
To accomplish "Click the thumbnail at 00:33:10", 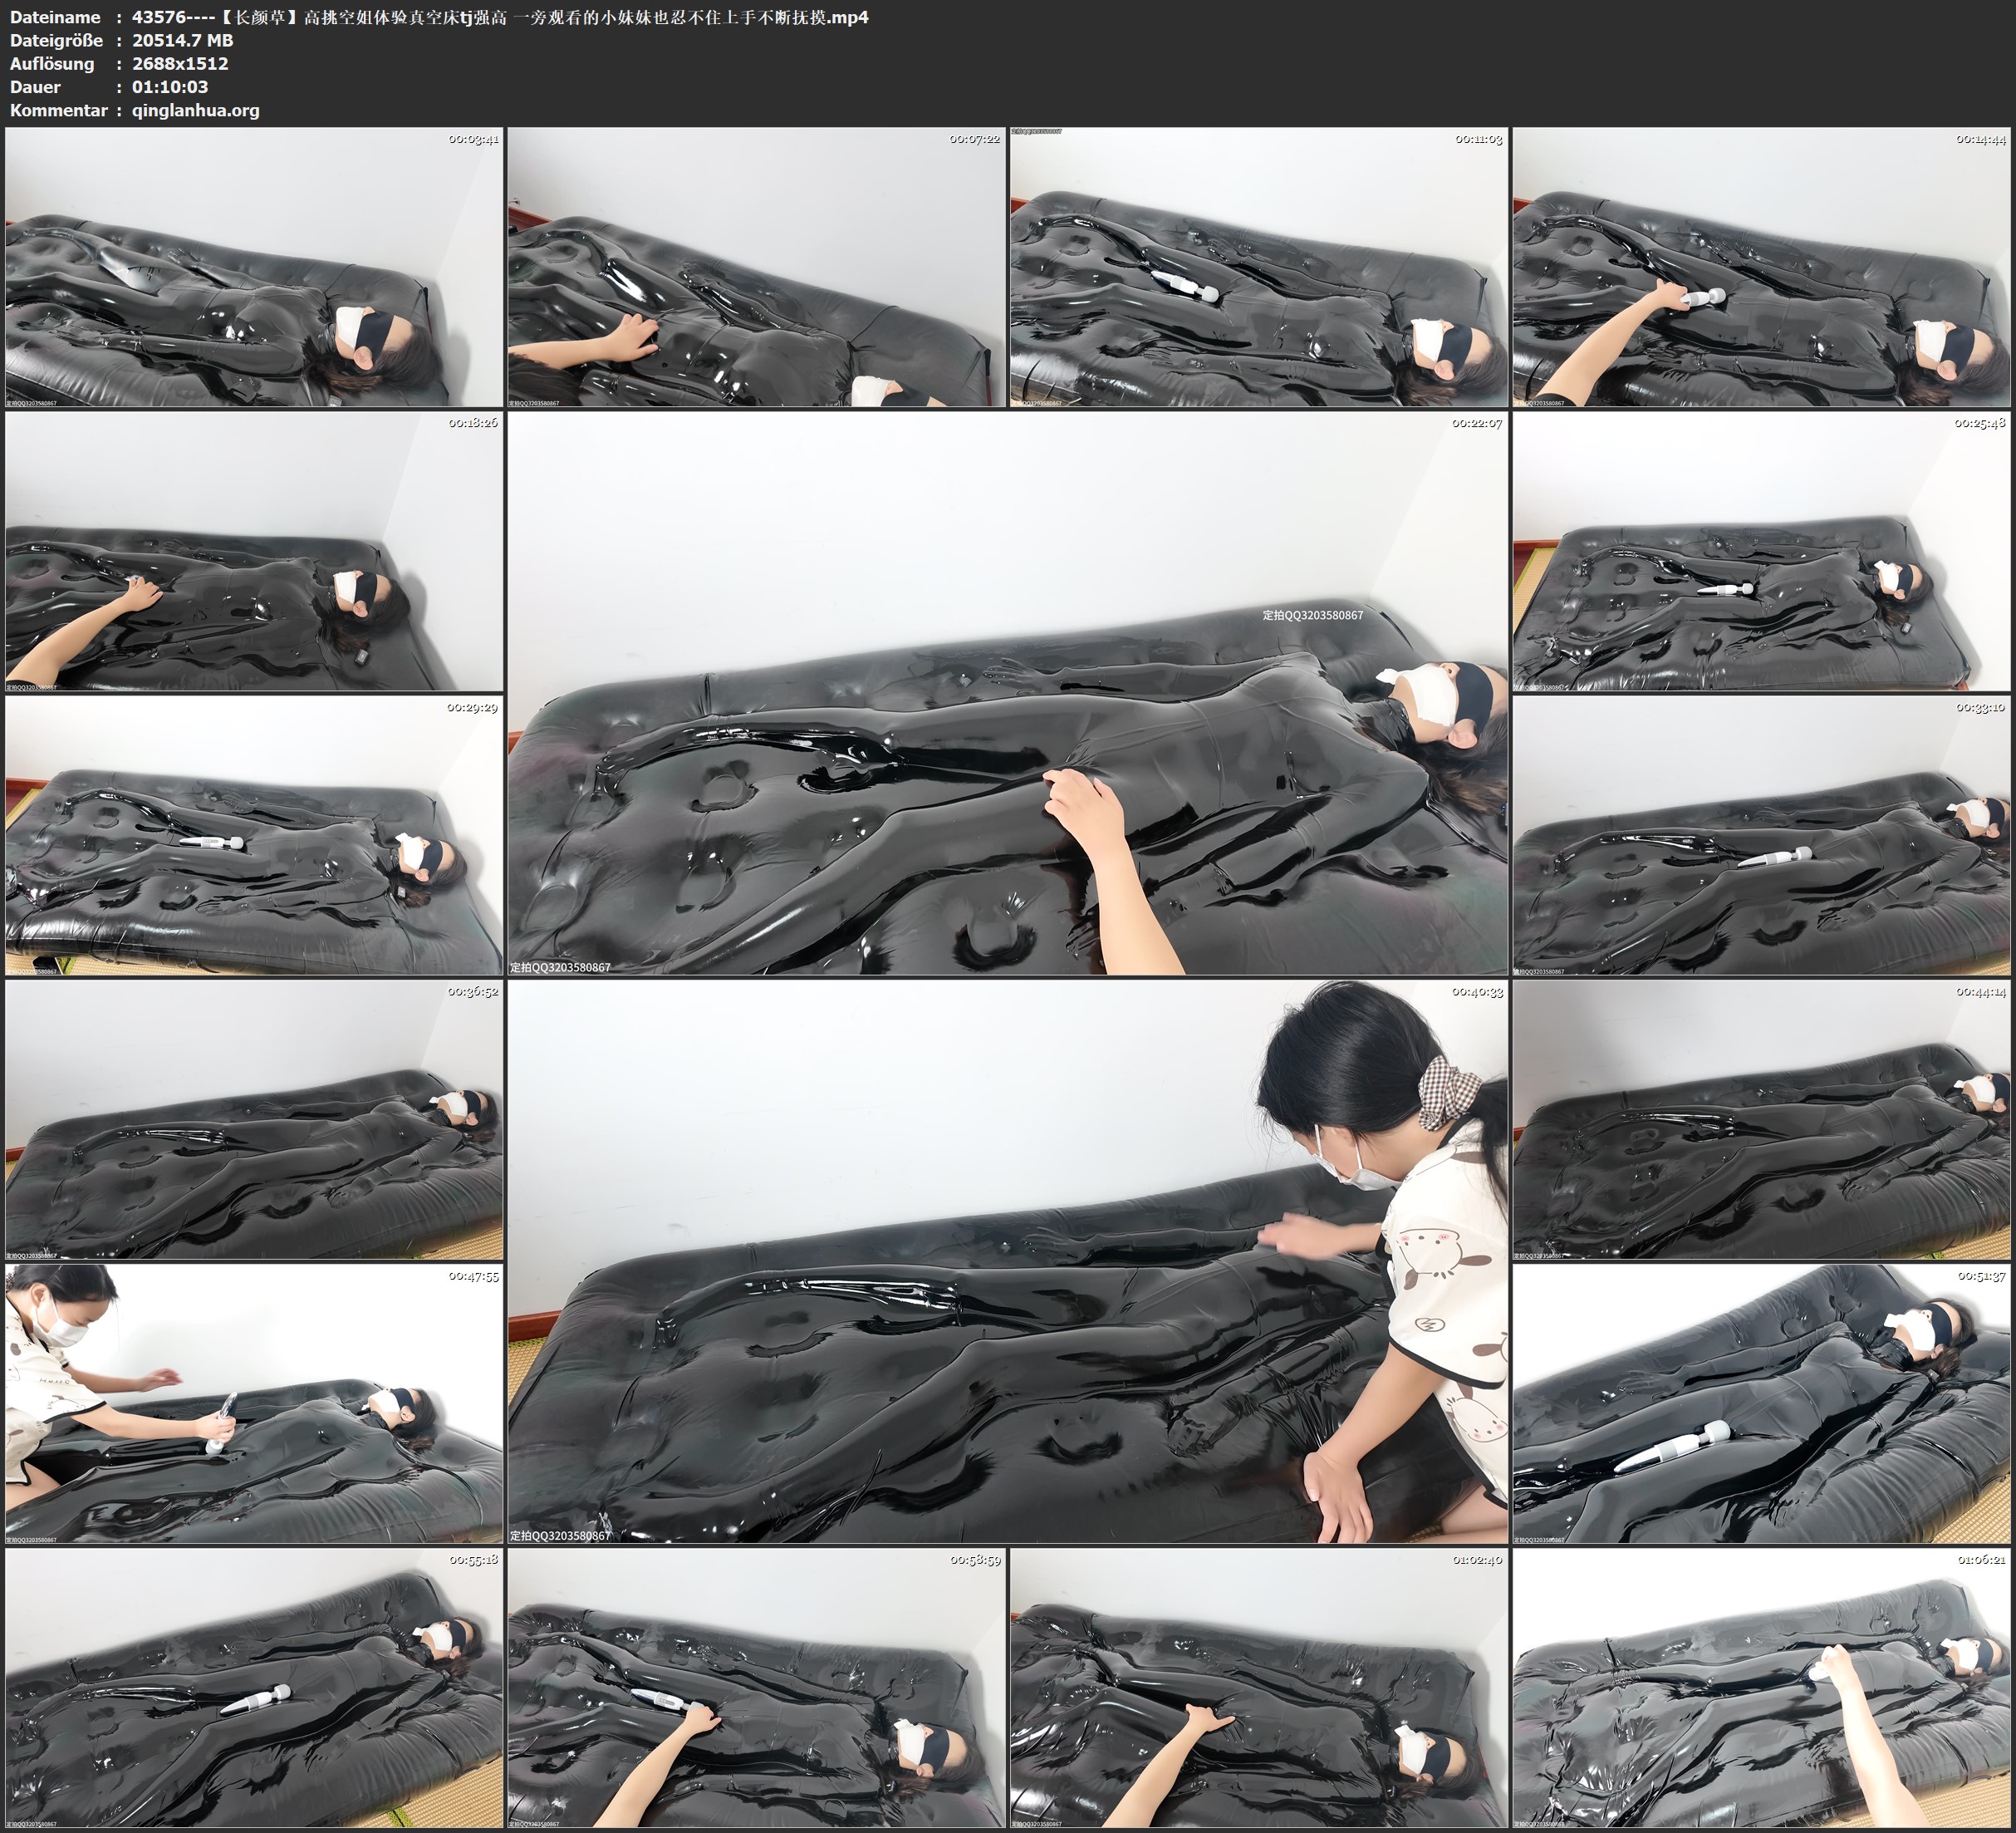I will click(1761, 834).
